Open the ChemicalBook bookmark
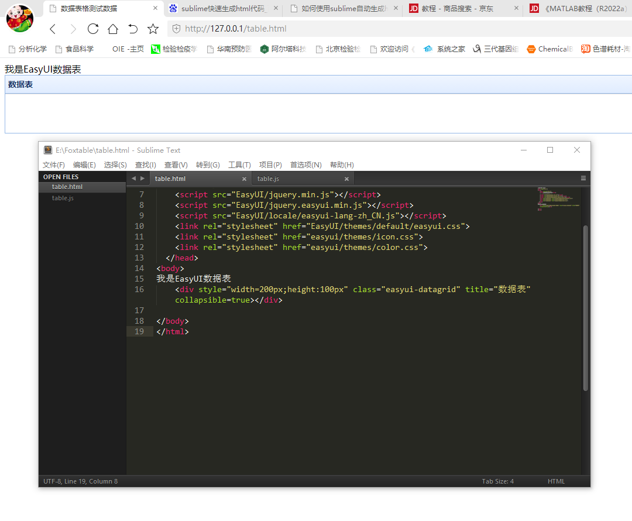Image resolution: width=632 pixels, height=521 pixels. click(x=549, y=49)
